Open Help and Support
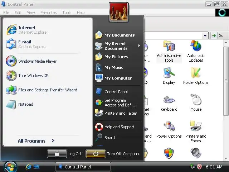The image size is (229, 172). [114, 127]
